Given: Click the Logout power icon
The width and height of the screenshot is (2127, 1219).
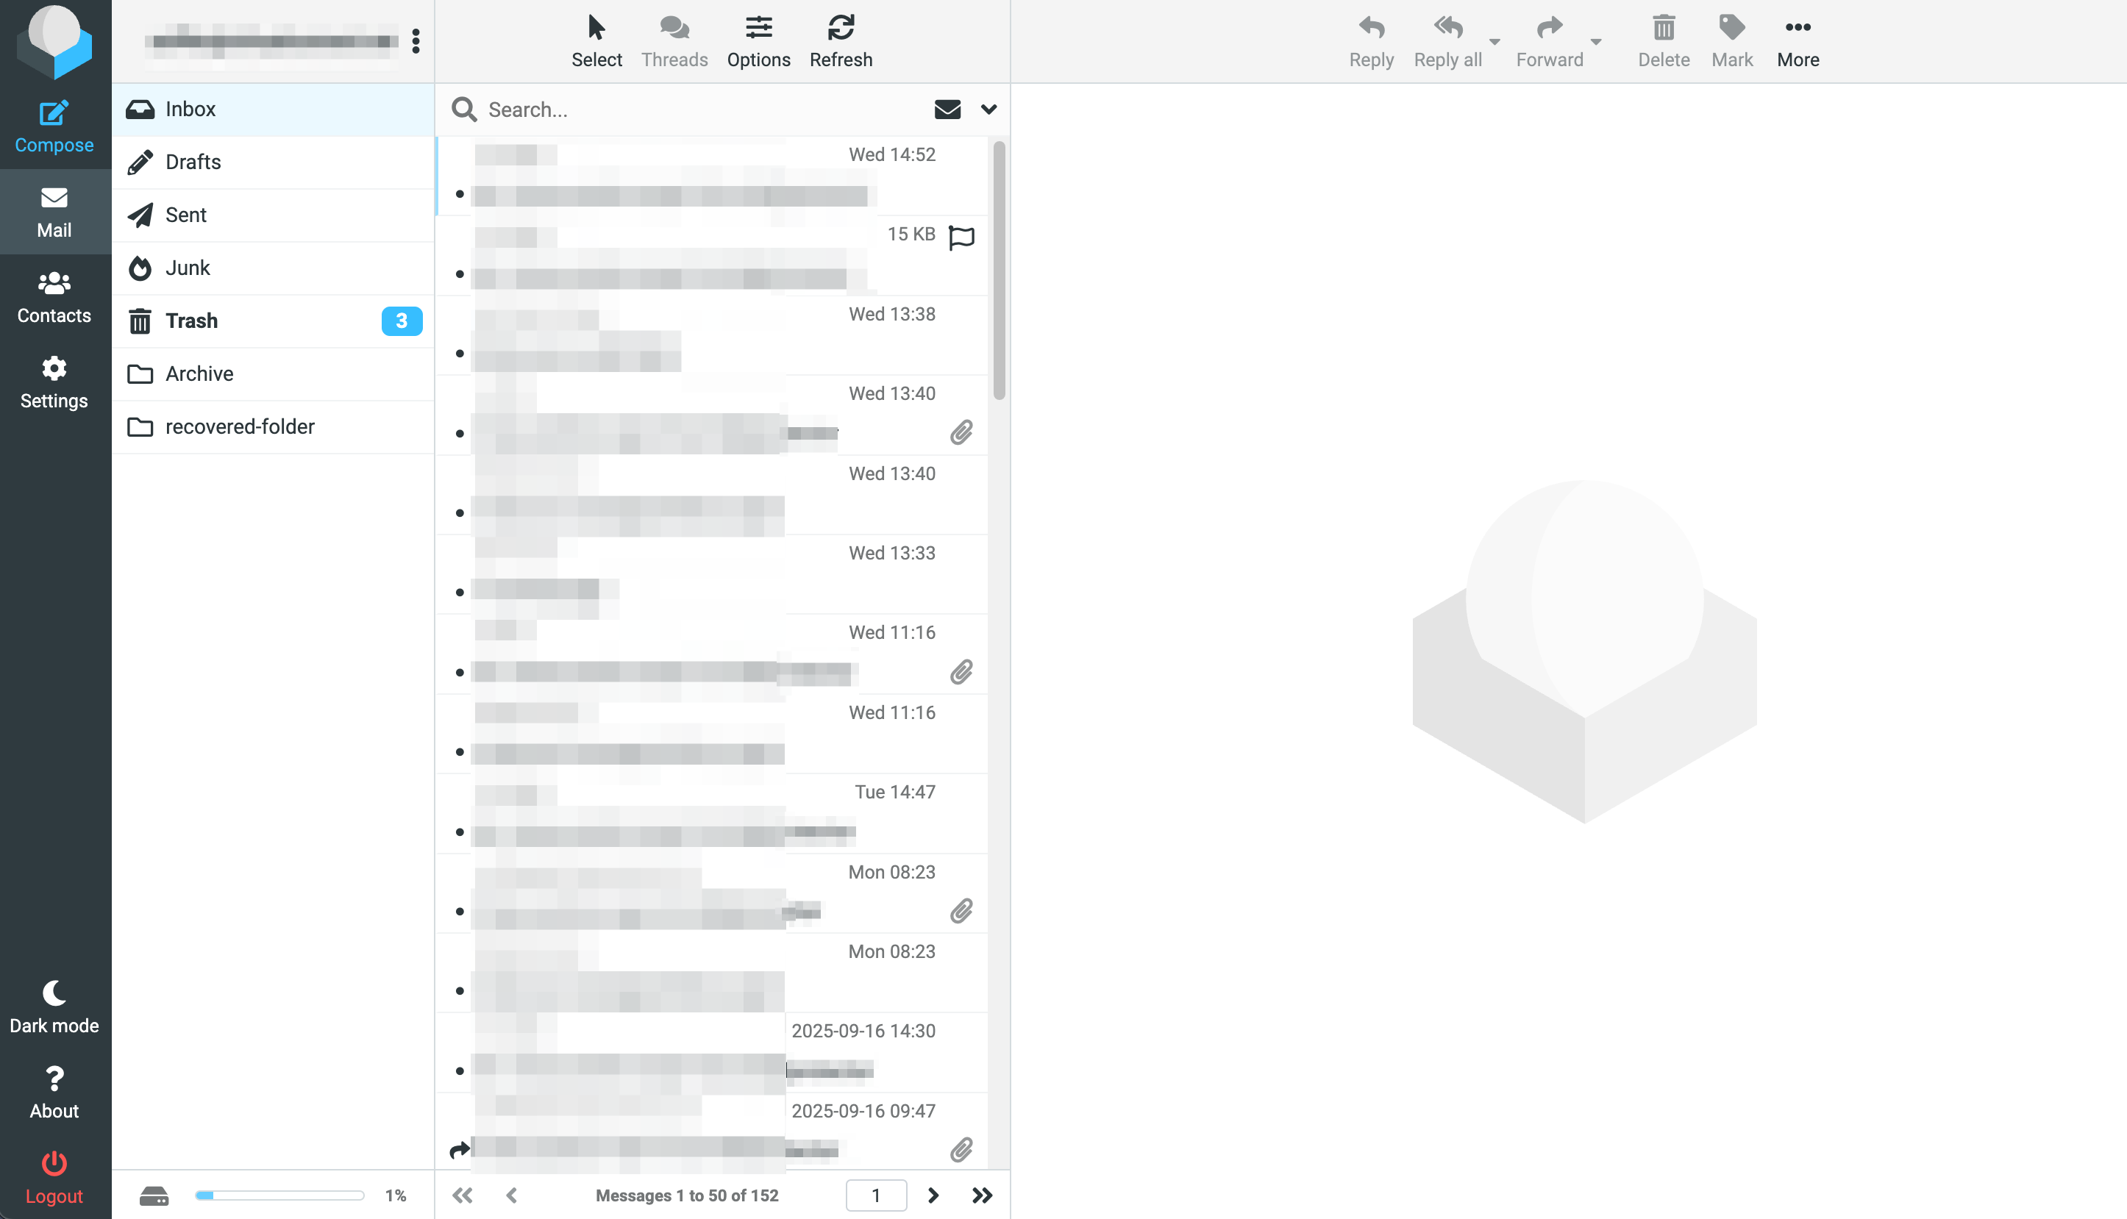Looking at the screenshot, I should (x=54, y=1164).
